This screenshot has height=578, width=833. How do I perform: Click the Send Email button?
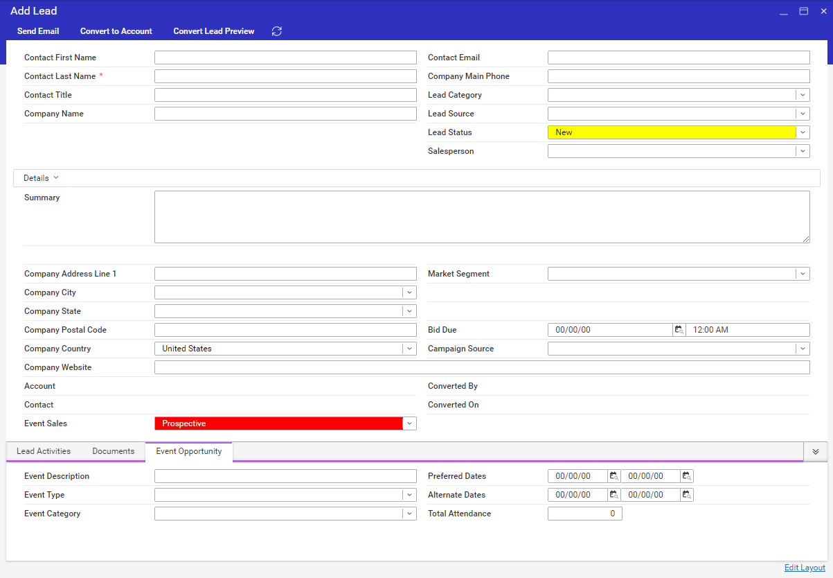38,31
